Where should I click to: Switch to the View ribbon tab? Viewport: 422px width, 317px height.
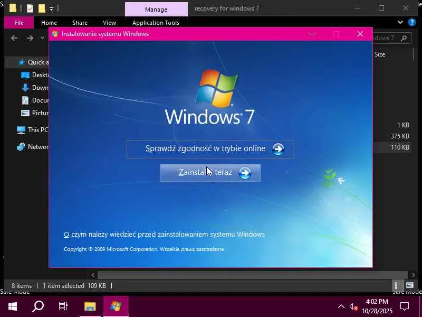tap(109, 23)
